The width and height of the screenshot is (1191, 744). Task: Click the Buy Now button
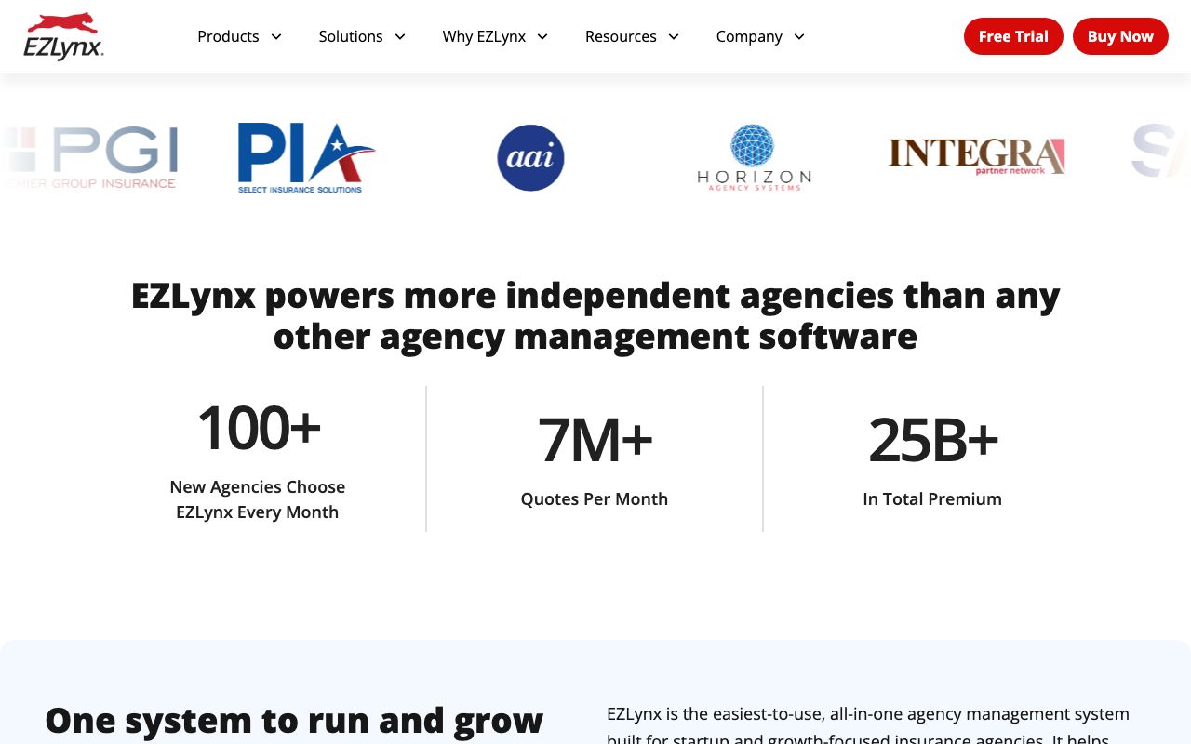1120,36
